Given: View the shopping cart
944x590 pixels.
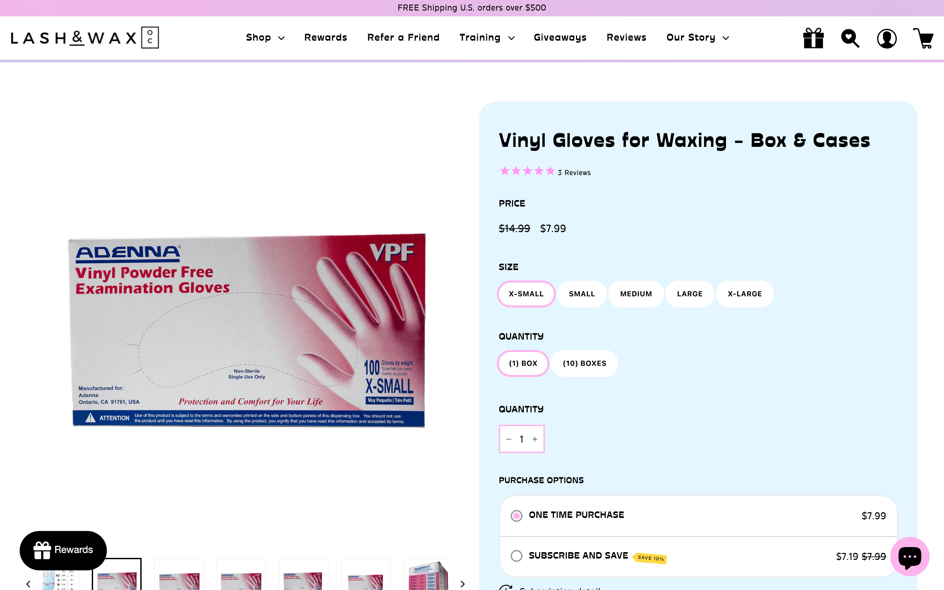Looking at the screenshot, I should (x=923, y=38).
